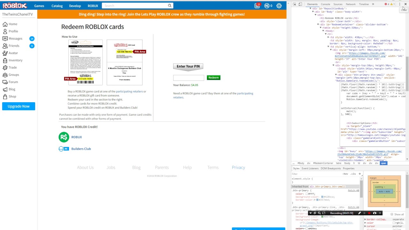Click the pencil icon on recording bar
The height and width of the screenshot is (230, 409).
(x=359, y=213)
